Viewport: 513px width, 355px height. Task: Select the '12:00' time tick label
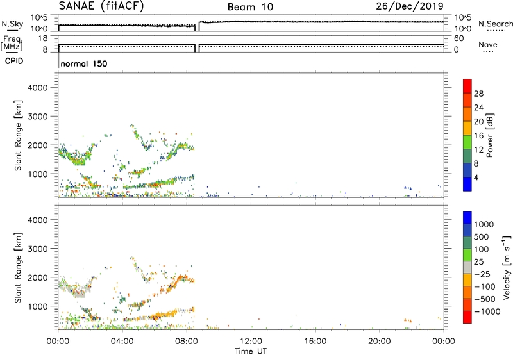(x=251, y=342)
